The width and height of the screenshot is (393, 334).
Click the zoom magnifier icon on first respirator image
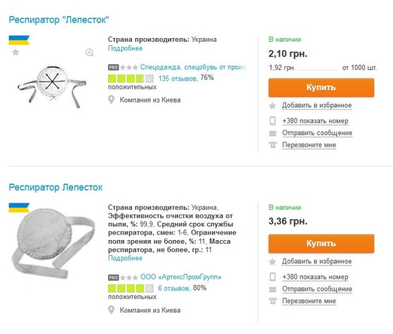tap(90, 53)
